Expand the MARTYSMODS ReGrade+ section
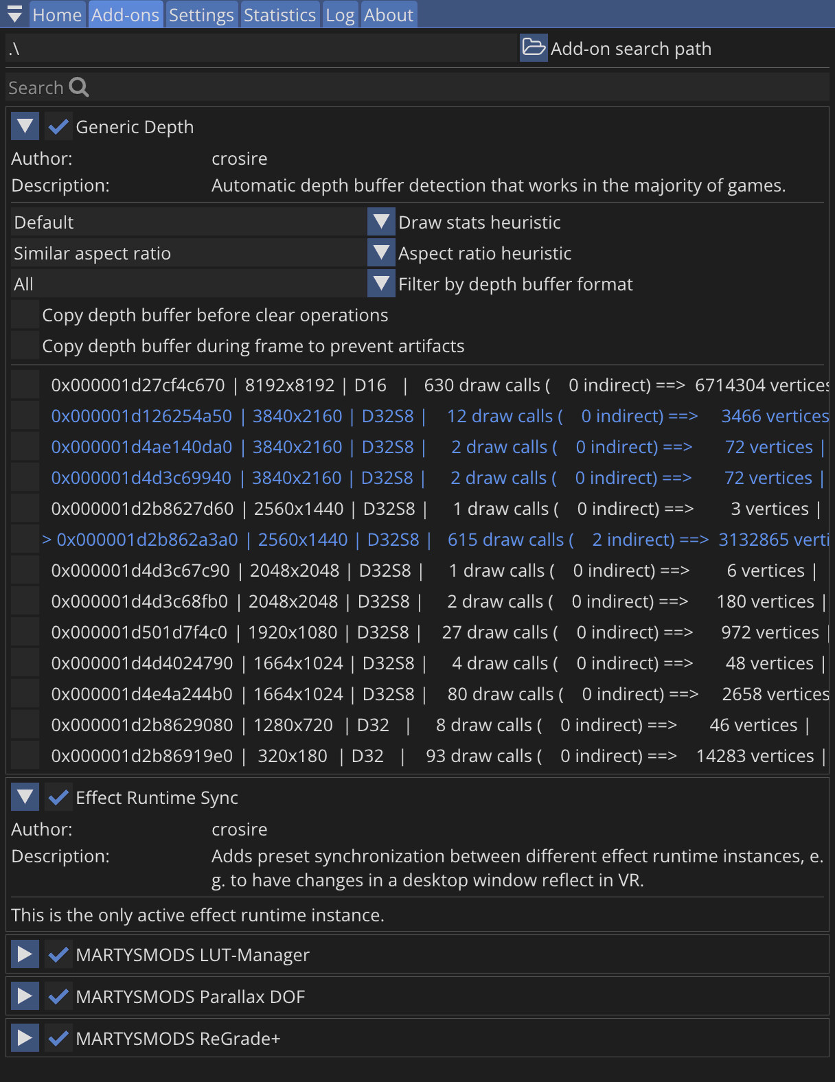This screenshot has width=835, height=1082. pos(25,1038)
